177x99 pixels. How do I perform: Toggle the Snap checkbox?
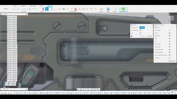point(170,38)
